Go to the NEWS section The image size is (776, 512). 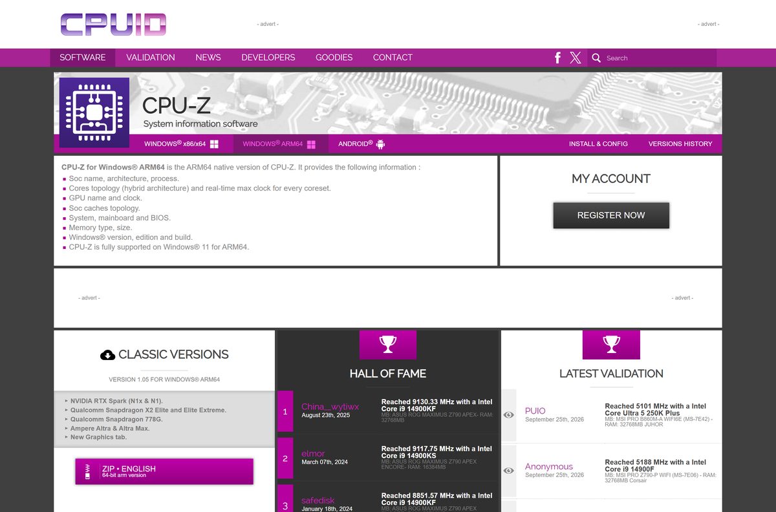(x=208, y=58)
